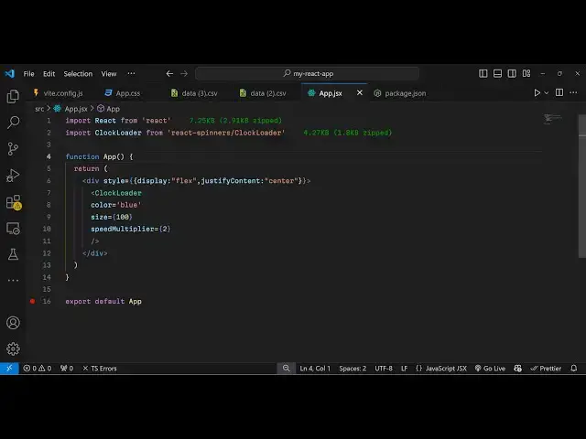Show hidden menu bar items ellipsis
586x439 pixels.
131,73
